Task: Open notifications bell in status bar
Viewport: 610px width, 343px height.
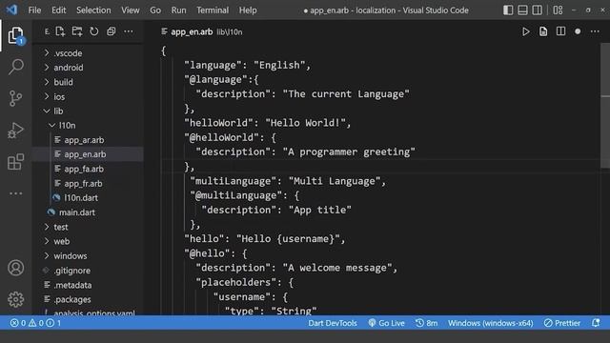Action: pos(596,323)
